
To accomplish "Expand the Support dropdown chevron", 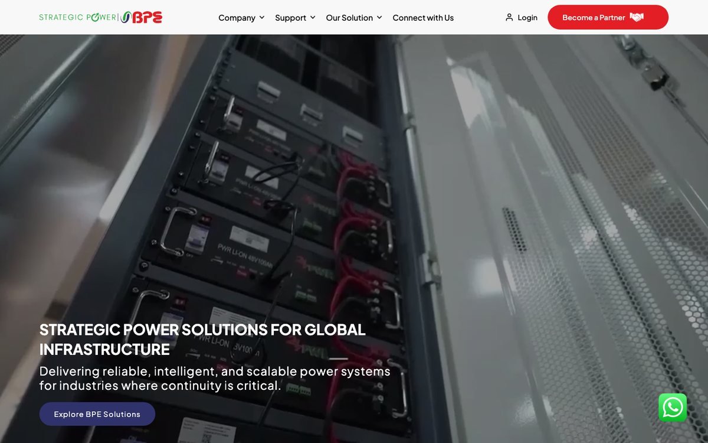I will [313, 18].
